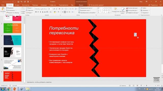163x91 pixels.
Task: Switch to the Конструктор tab
Action: [26, 5]
